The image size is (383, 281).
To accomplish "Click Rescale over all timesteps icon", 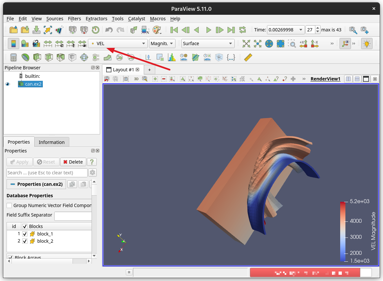I will tap(71, 44).
